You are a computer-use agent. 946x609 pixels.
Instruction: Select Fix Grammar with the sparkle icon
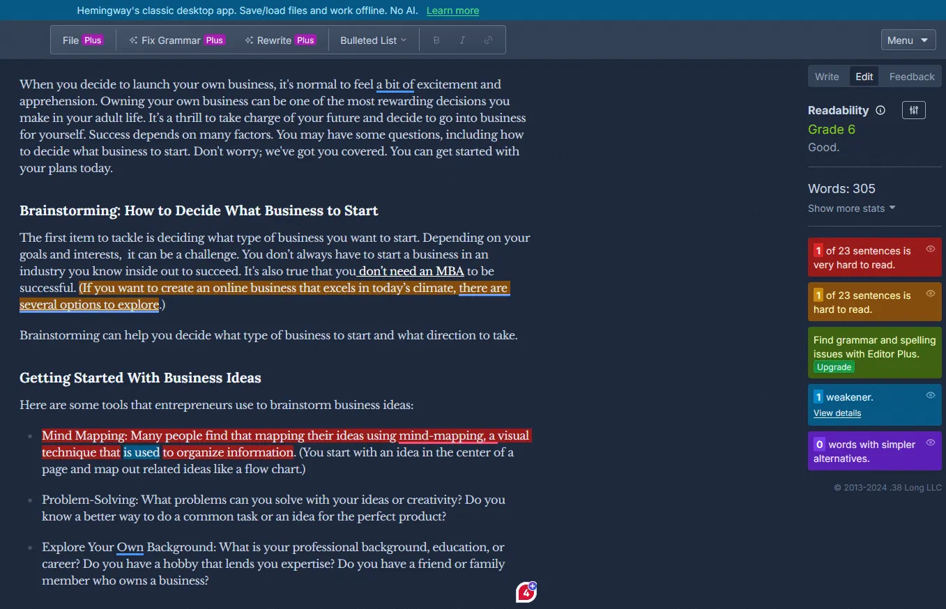[x=176, y=40]
